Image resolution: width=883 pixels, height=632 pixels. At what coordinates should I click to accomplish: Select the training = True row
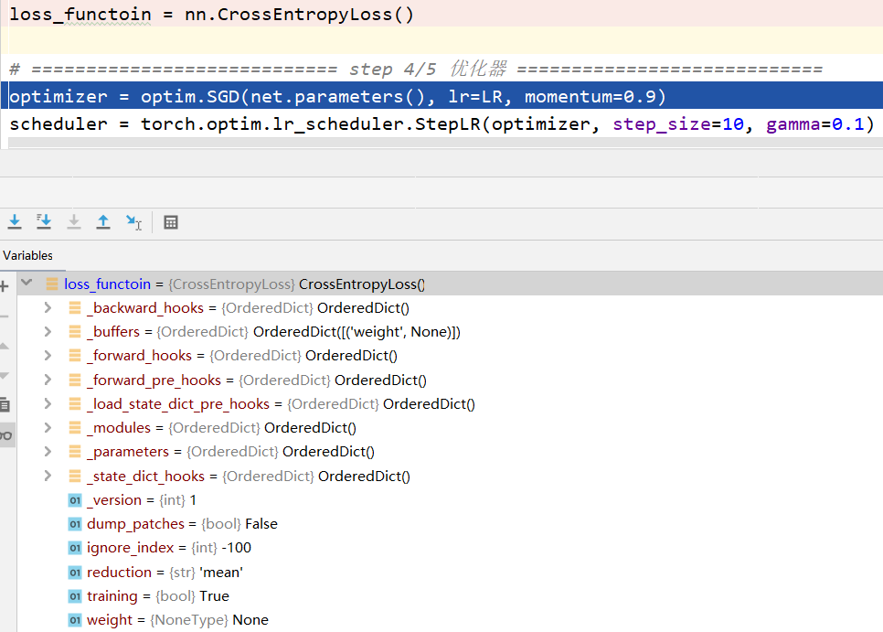click(450, 596)
